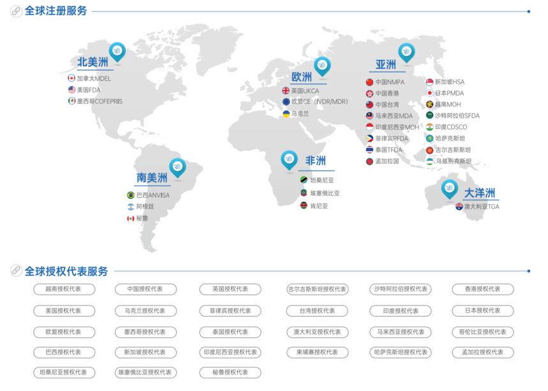Viewport: 548px width, 391px height.
Task: Click the Africa map pin
Action: [x=289, y=160]
